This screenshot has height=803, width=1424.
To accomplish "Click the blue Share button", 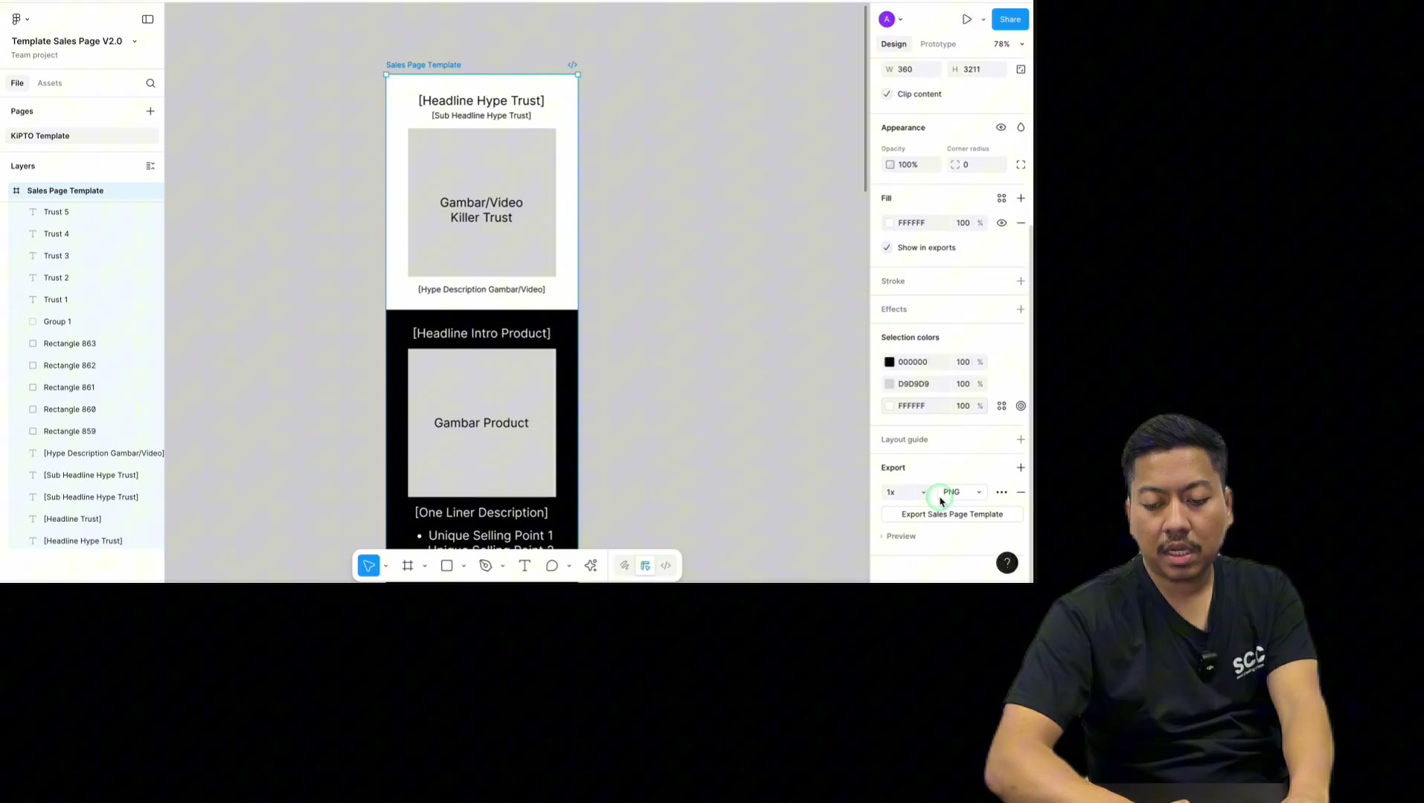I will (1010, 19).
